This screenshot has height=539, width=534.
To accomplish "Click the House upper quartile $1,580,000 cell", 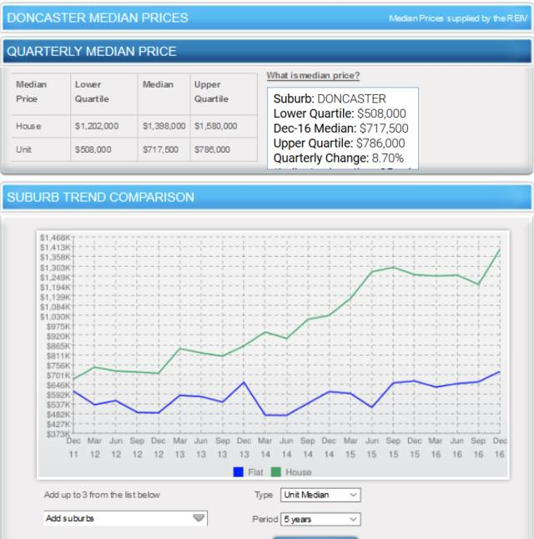I will (x=216, y=126).
